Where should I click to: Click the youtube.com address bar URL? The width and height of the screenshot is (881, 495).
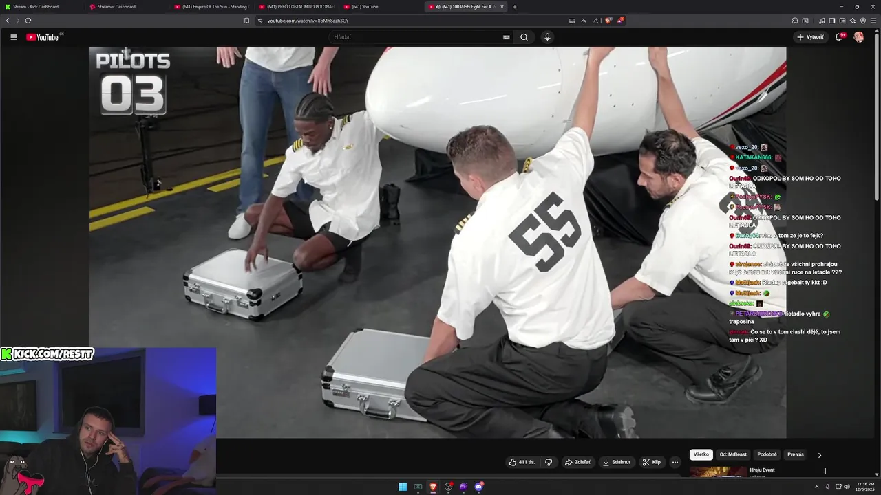click(308, 21)
